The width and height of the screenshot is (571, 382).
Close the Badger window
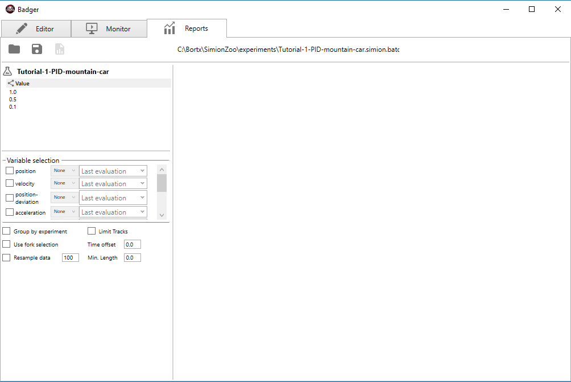tap(557, 9)
